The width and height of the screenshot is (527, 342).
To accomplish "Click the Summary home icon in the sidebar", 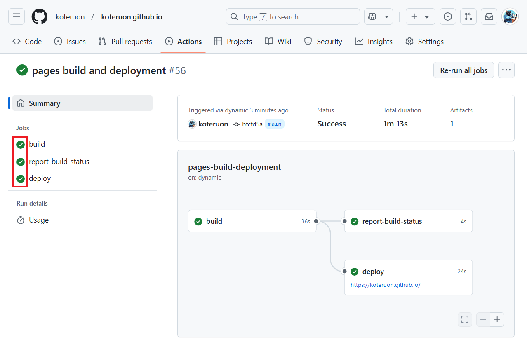I will click(x=21, y=103).
